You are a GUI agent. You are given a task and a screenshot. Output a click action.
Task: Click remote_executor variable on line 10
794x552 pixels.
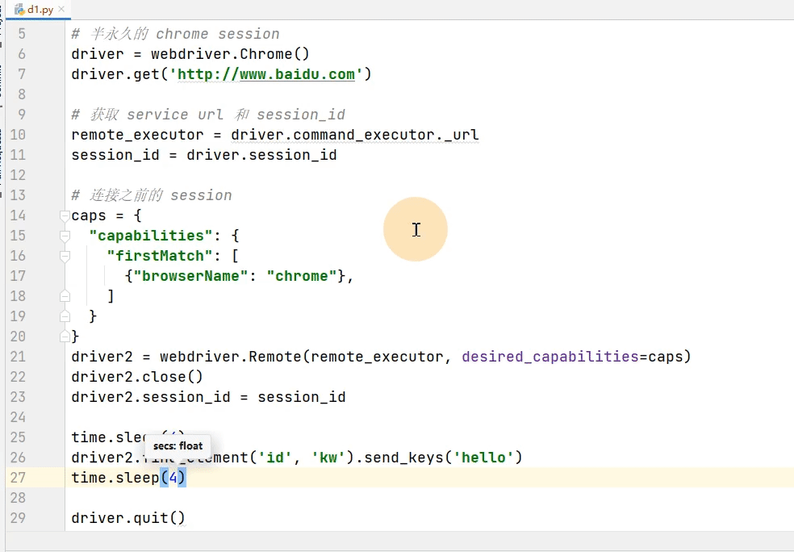click(137, 135)
